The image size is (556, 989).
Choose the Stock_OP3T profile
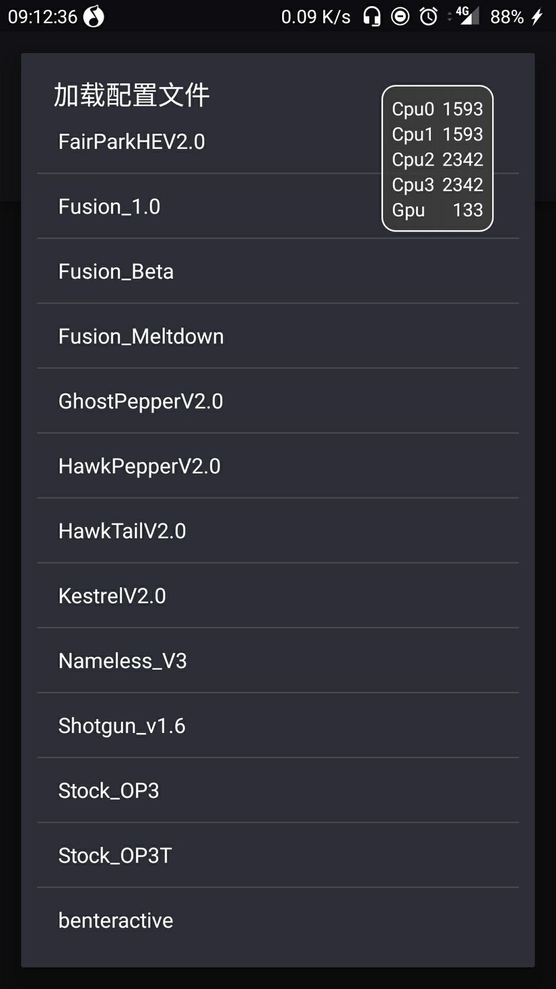[x=277, y=855]
